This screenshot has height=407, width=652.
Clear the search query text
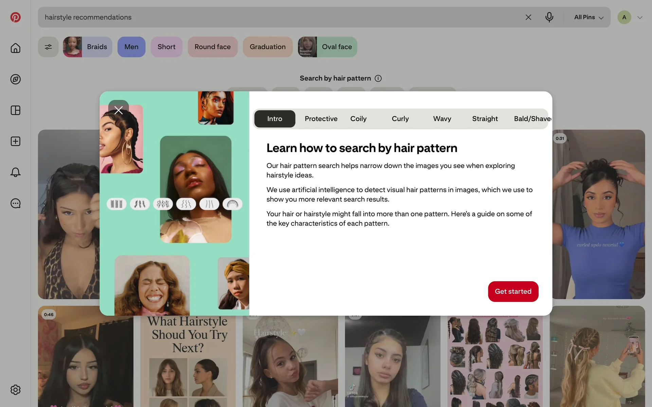coord(528,17)
